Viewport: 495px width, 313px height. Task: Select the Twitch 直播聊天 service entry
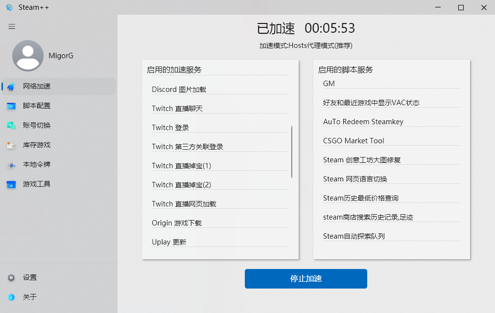click(177, 109)
